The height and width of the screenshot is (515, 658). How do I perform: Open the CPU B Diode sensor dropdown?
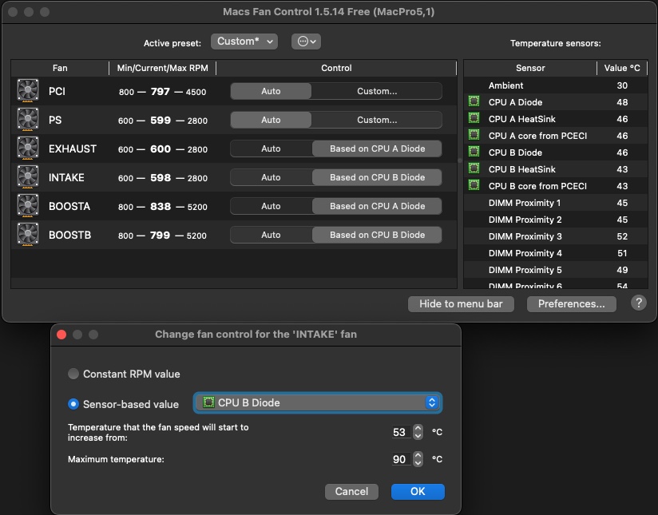point(318,402)
